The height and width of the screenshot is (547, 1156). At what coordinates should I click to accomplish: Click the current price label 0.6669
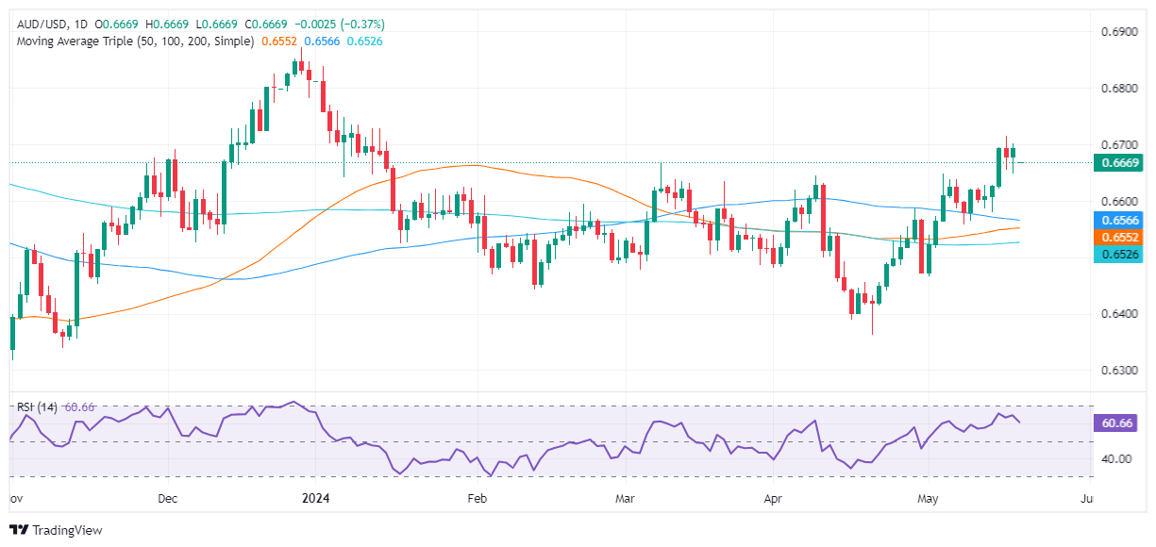click(x=1117, y=163)
